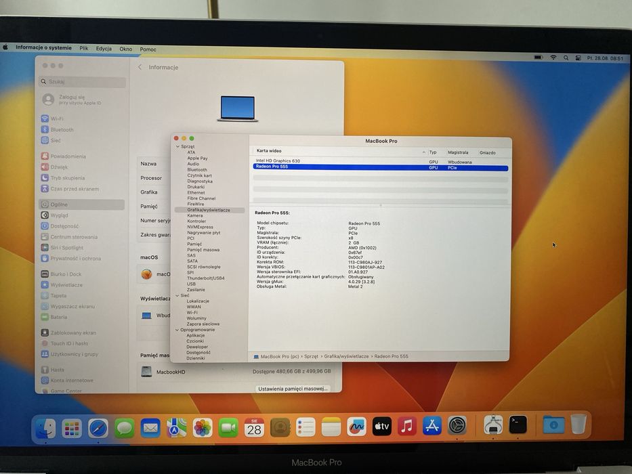Click MacBook Pro (pc) in path bar
Screen dimensions: 632x474
[x=280, y=356]
